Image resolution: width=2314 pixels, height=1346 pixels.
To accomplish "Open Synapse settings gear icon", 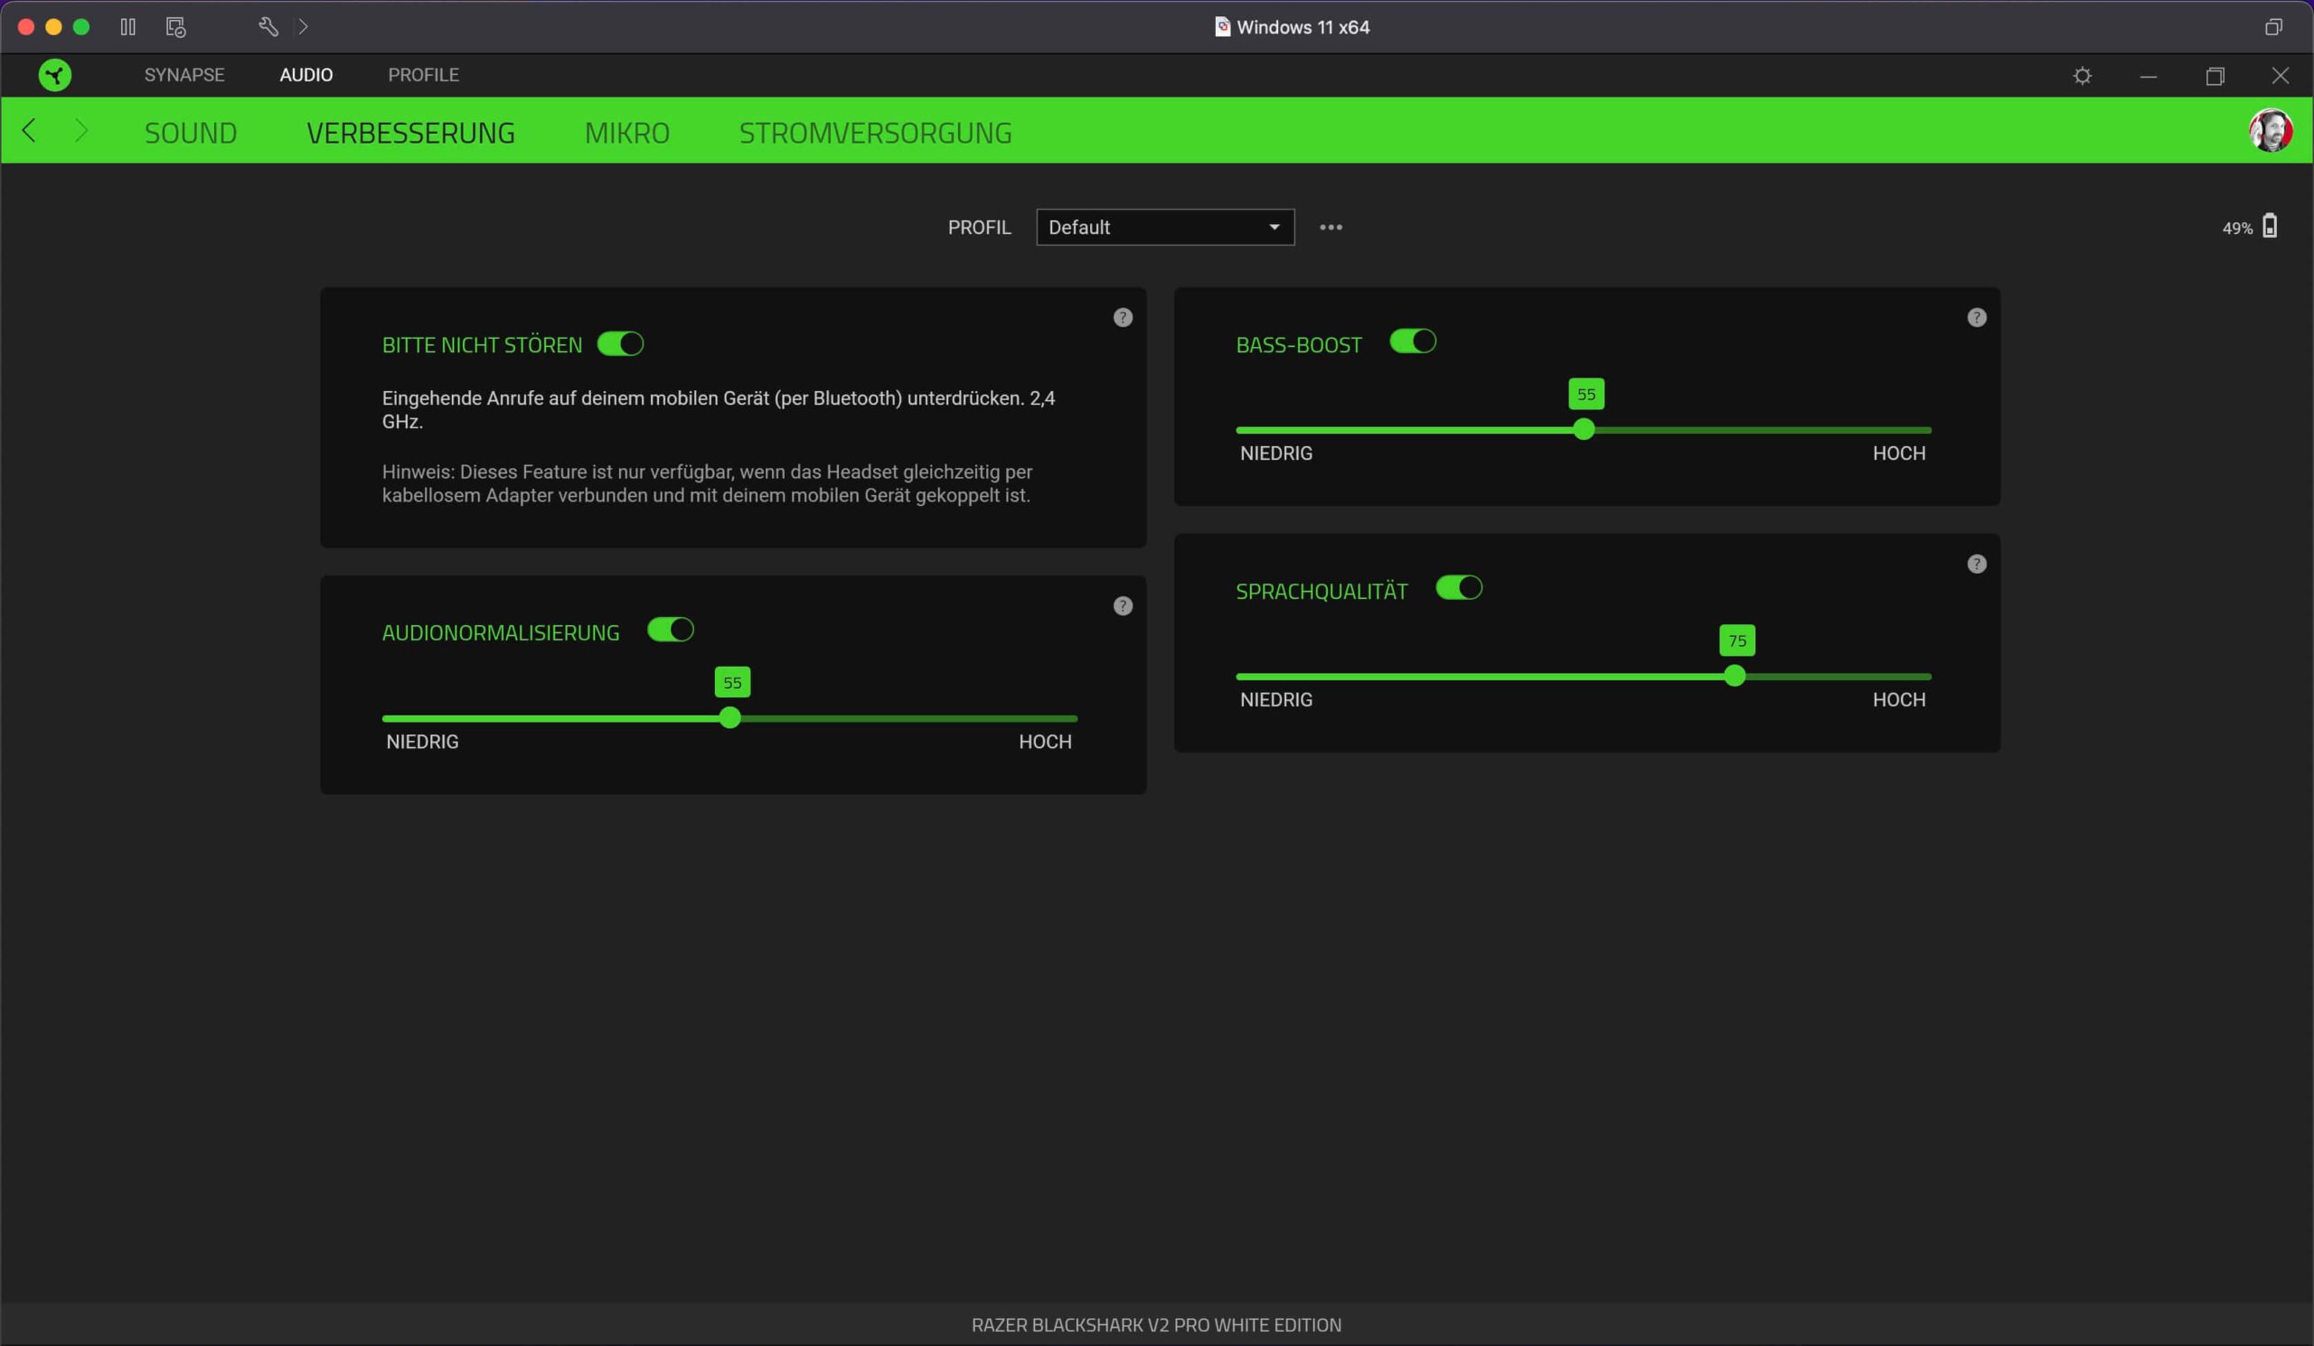I will click(x=2082, y=76).
